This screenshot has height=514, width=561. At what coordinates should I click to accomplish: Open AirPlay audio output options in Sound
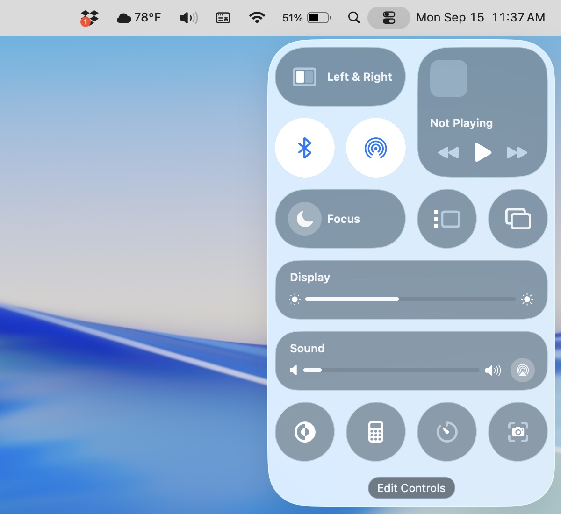[522, 371]
